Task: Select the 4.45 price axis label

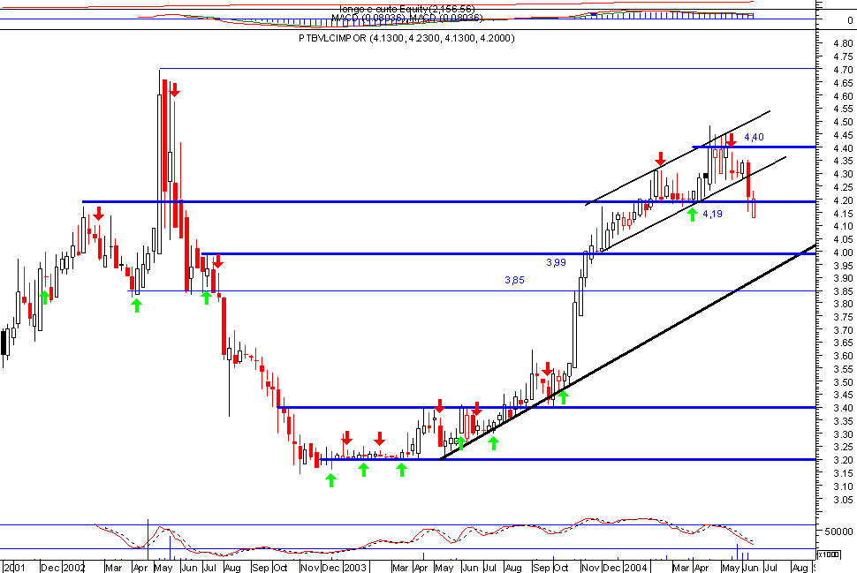Action: [843, 135]
